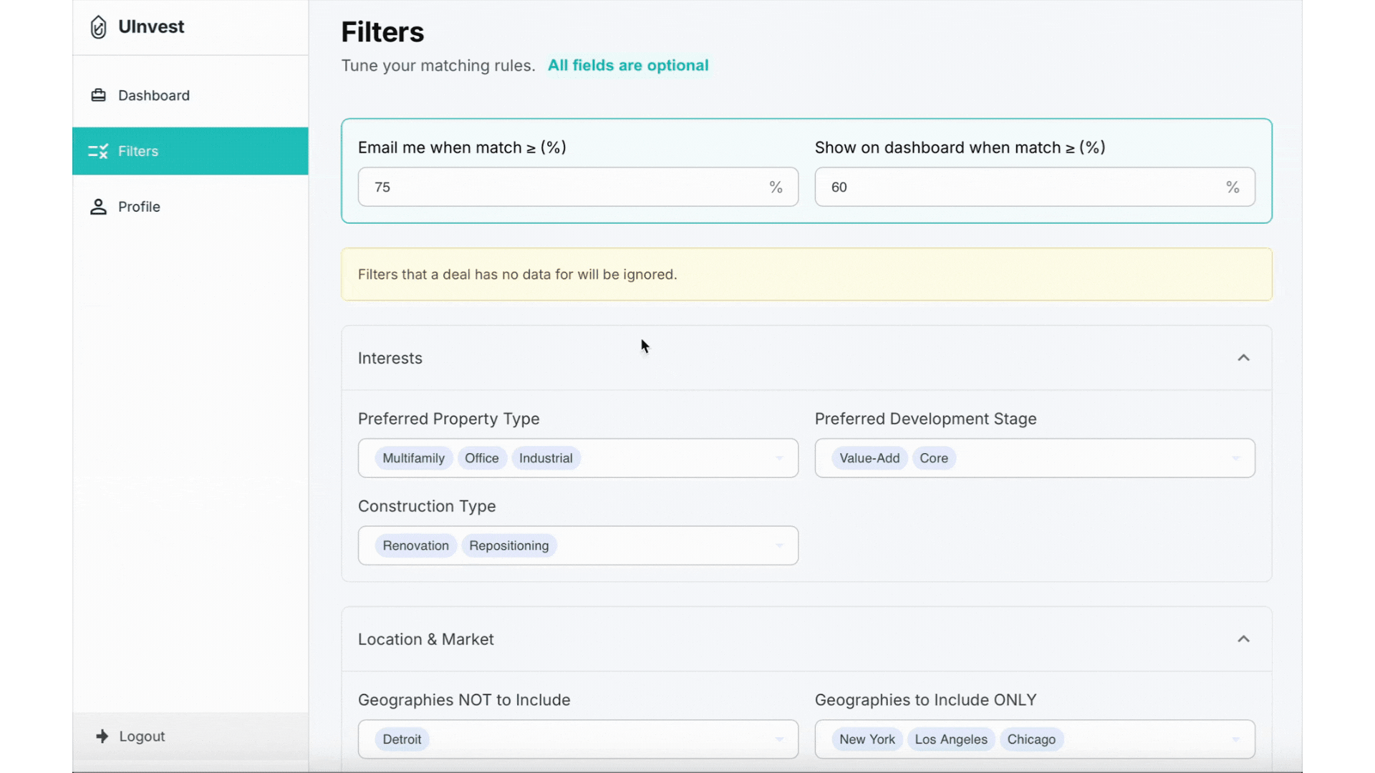Image resolution: width=1375 pixels, height=773 pixels.
Task: Open the Geographies NOT to Include dropdown
Action: click(x=778, y=739)
